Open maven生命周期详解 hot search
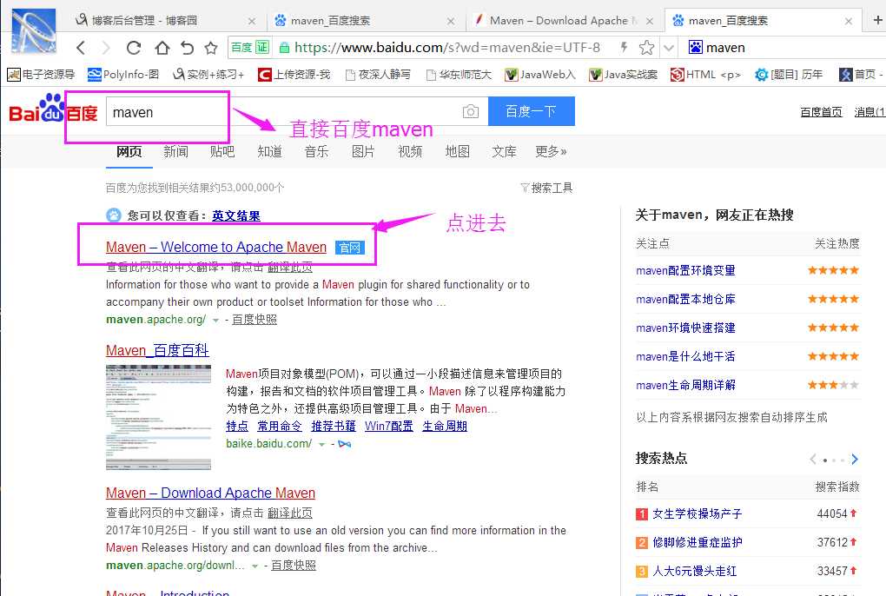The image size is (886, 596). 685,385
